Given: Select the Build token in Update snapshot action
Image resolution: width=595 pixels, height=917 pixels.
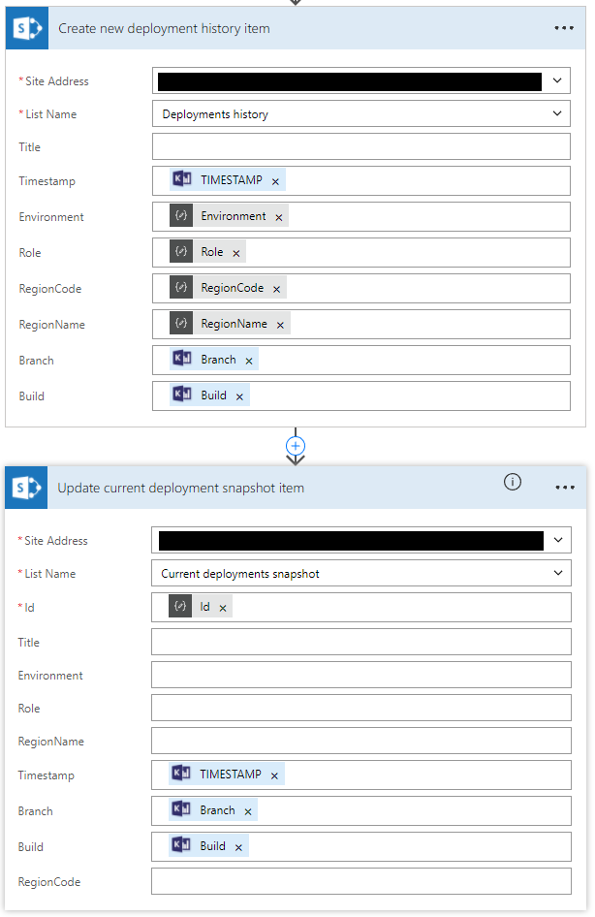Looking at the screenshot, I should click(212, 846).
